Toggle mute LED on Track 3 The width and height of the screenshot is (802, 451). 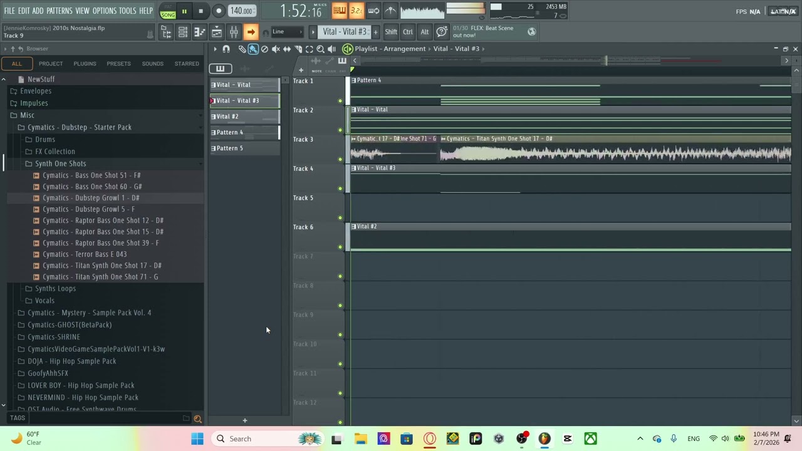click(x=340, y=159)
